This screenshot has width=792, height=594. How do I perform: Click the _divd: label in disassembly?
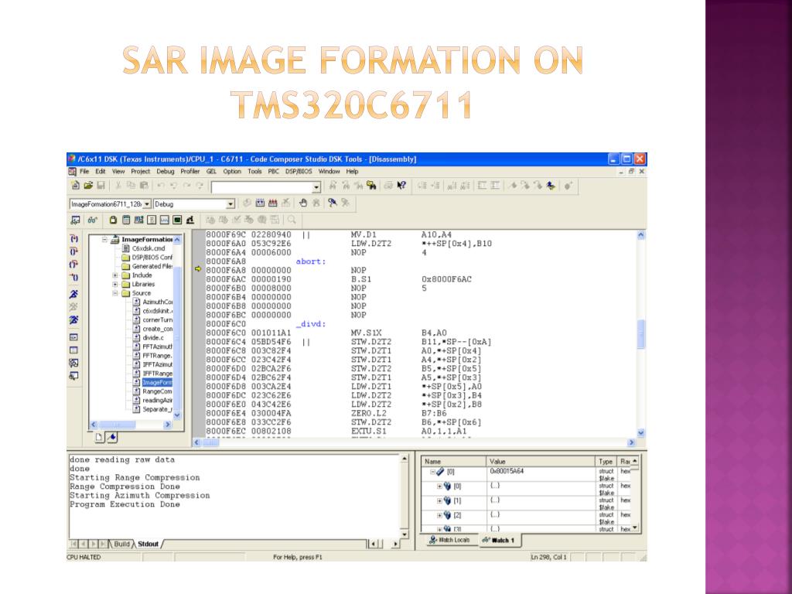pyautogui.click(x=311, y=324)
